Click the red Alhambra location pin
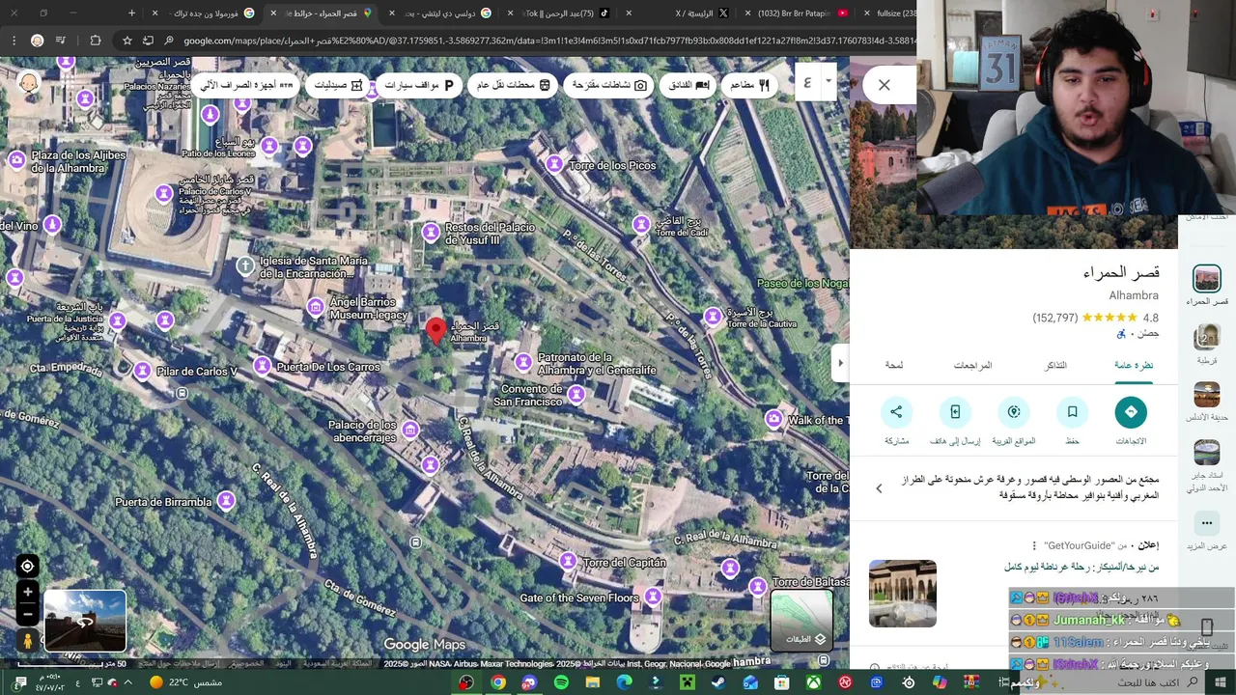 pos(435,331)
